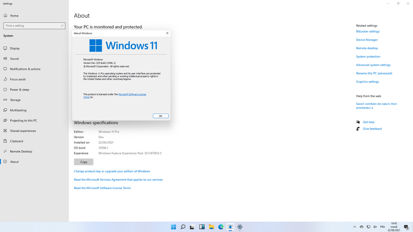Viewport: 413px width, 232px height.
Task: Open Device Manager link
Action: click(x=367, y=40)
